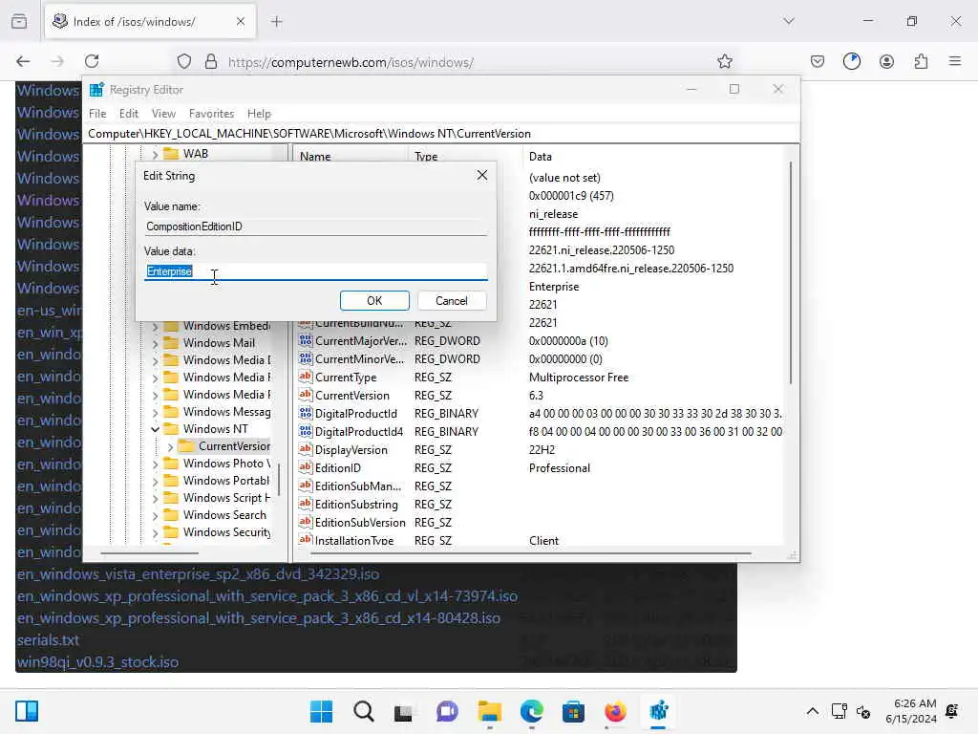Click the Value name field CompositionEditionID

coord(315,227)
